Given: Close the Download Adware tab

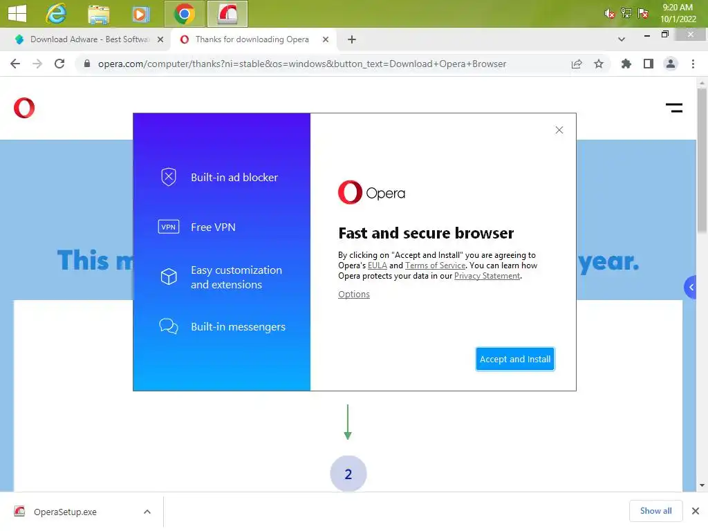Looking at the screenshot, I should click(160, 39).
